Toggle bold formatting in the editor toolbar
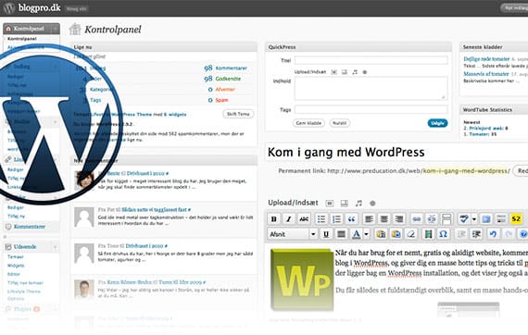Image resolution: width=528 pixels, height=335 pixels. pos(274,219)
